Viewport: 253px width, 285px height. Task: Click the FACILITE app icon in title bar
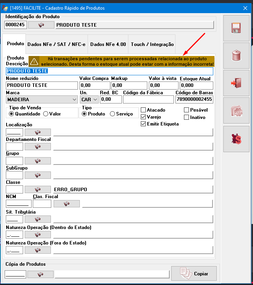(x=5, y=8)
